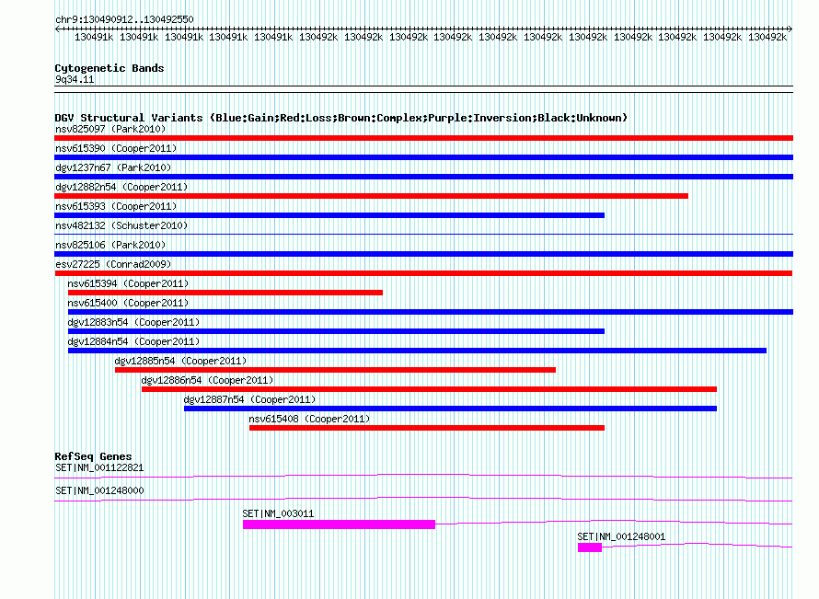Select the red nsv825097 loss bar
The height and width of the screenshot is (599, 819).
(x=423, y=138)
